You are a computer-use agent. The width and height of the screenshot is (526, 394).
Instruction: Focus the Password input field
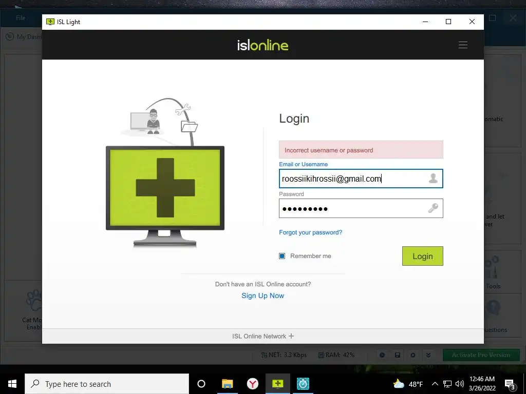pos(361,208)
